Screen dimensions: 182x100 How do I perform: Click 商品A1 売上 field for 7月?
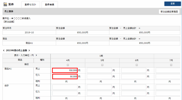[x=168, y=70]
